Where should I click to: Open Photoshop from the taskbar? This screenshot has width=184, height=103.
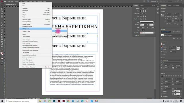click(54, 101)
